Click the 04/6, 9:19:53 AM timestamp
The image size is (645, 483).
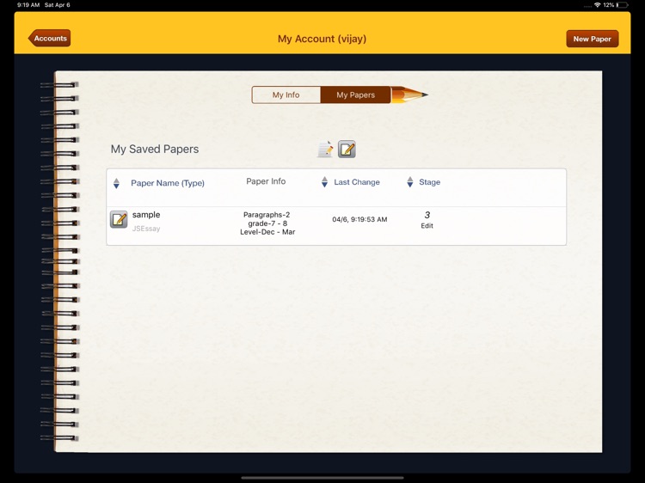[359, 219]
